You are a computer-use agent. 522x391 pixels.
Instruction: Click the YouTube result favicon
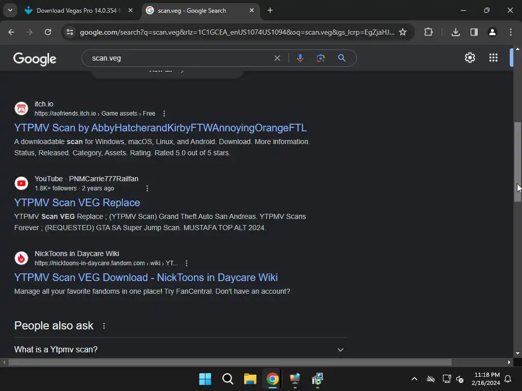pos(21,183)
